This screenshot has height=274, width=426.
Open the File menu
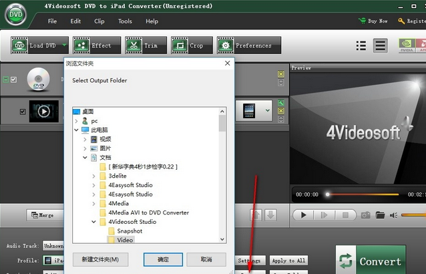point(52,21)
